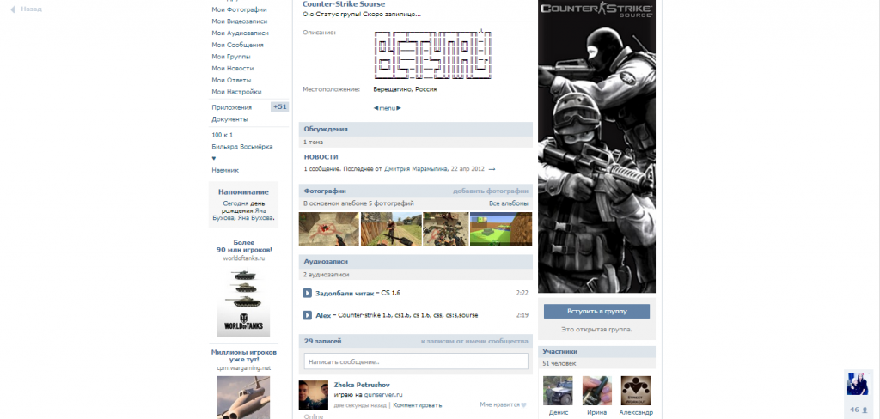Expand the wiki "menu" link with arrows
Viewport: 880px width, 419px height.
pos(387,108)
